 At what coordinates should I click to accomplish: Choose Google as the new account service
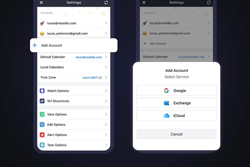(x=176, y=90)
